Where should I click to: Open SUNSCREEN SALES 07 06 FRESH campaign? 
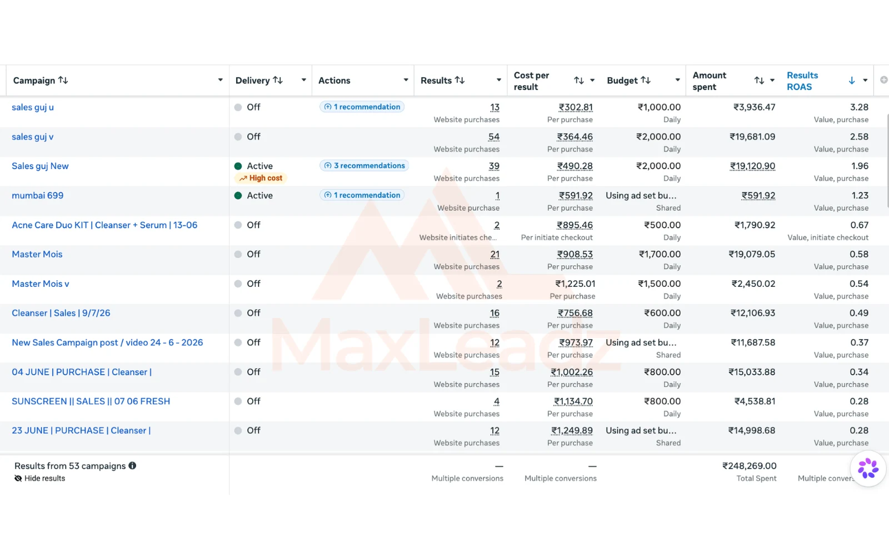coord(91,401)
